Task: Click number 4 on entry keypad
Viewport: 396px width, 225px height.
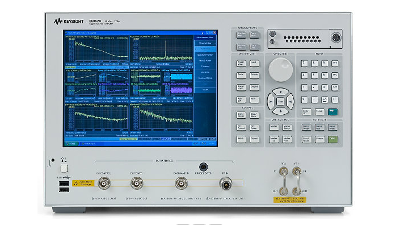Action: (x=305, y=76)
